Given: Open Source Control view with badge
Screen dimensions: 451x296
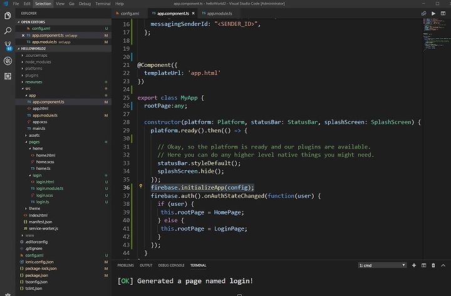Looking at the screenshot, I should 8,46.
